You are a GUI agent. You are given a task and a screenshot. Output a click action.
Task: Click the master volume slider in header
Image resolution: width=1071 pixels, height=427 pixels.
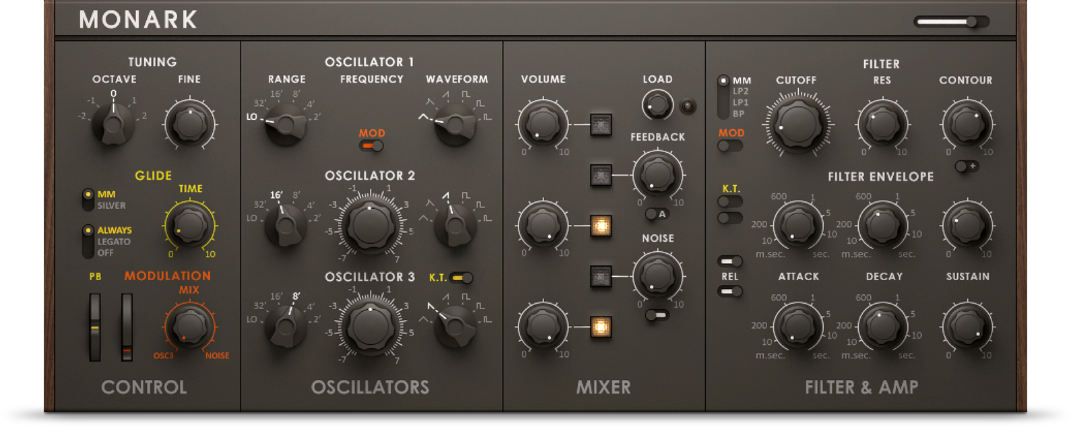point(951,22)
